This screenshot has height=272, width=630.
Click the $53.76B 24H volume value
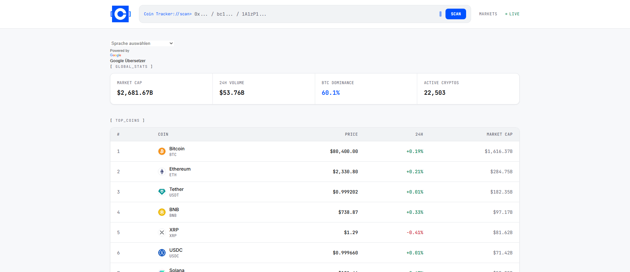(232, 93)
